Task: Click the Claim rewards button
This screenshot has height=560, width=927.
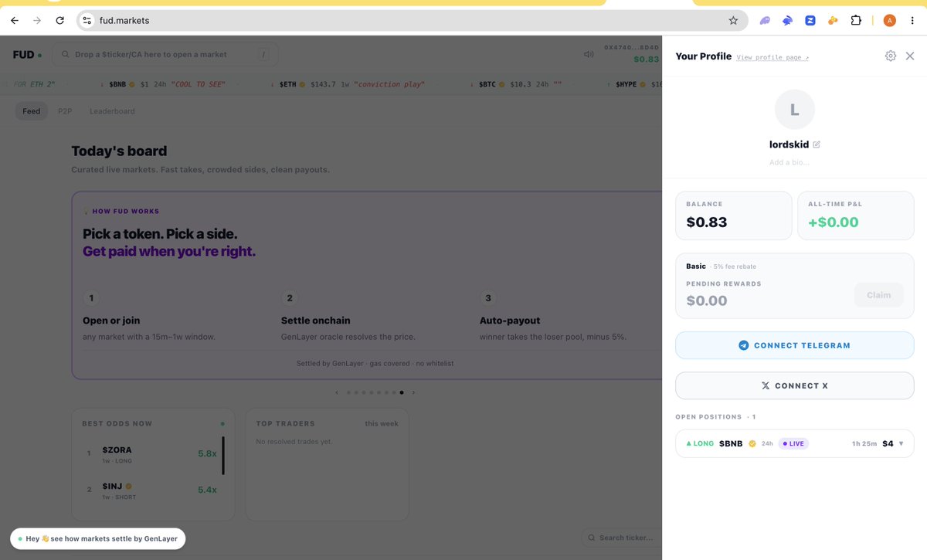Action: coord(878,295)
